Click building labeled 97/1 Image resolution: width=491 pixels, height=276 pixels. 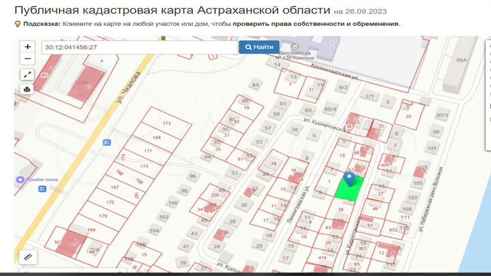click(x=442, y=115)
